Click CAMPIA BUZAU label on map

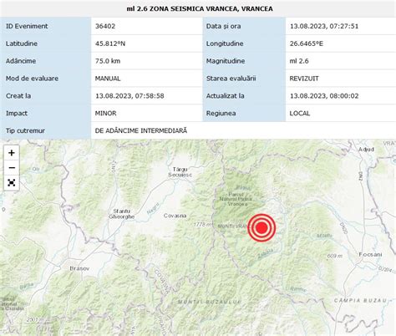point(361,300)
